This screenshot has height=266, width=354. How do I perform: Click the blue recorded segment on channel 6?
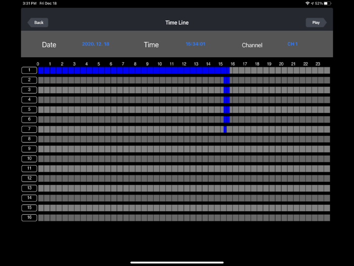(227, 120)
